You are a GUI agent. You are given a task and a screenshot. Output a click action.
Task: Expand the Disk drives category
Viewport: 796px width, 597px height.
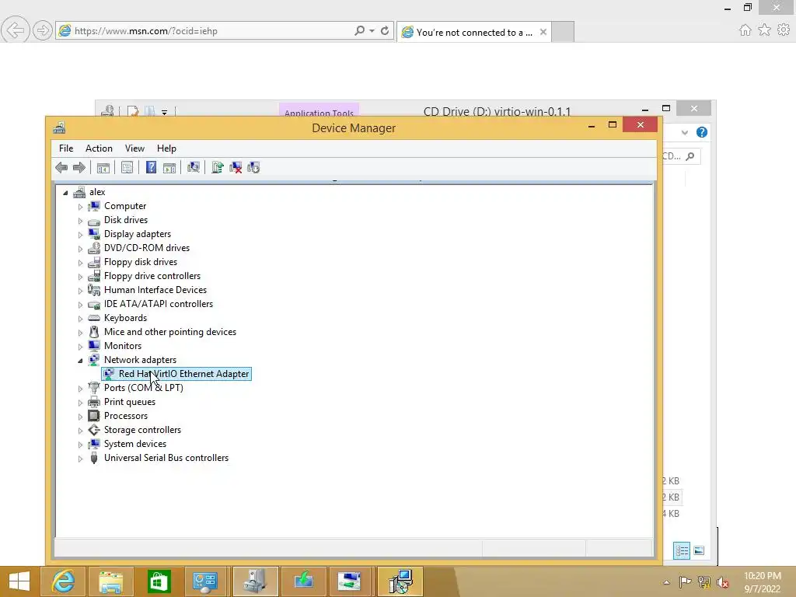point(80,220)
